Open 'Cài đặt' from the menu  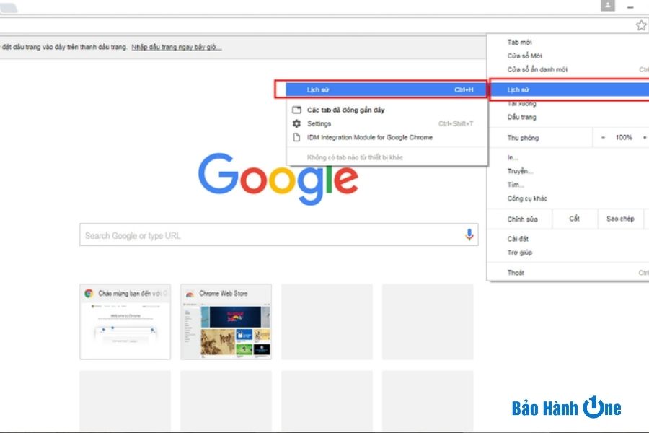click(x=516, y=238)
